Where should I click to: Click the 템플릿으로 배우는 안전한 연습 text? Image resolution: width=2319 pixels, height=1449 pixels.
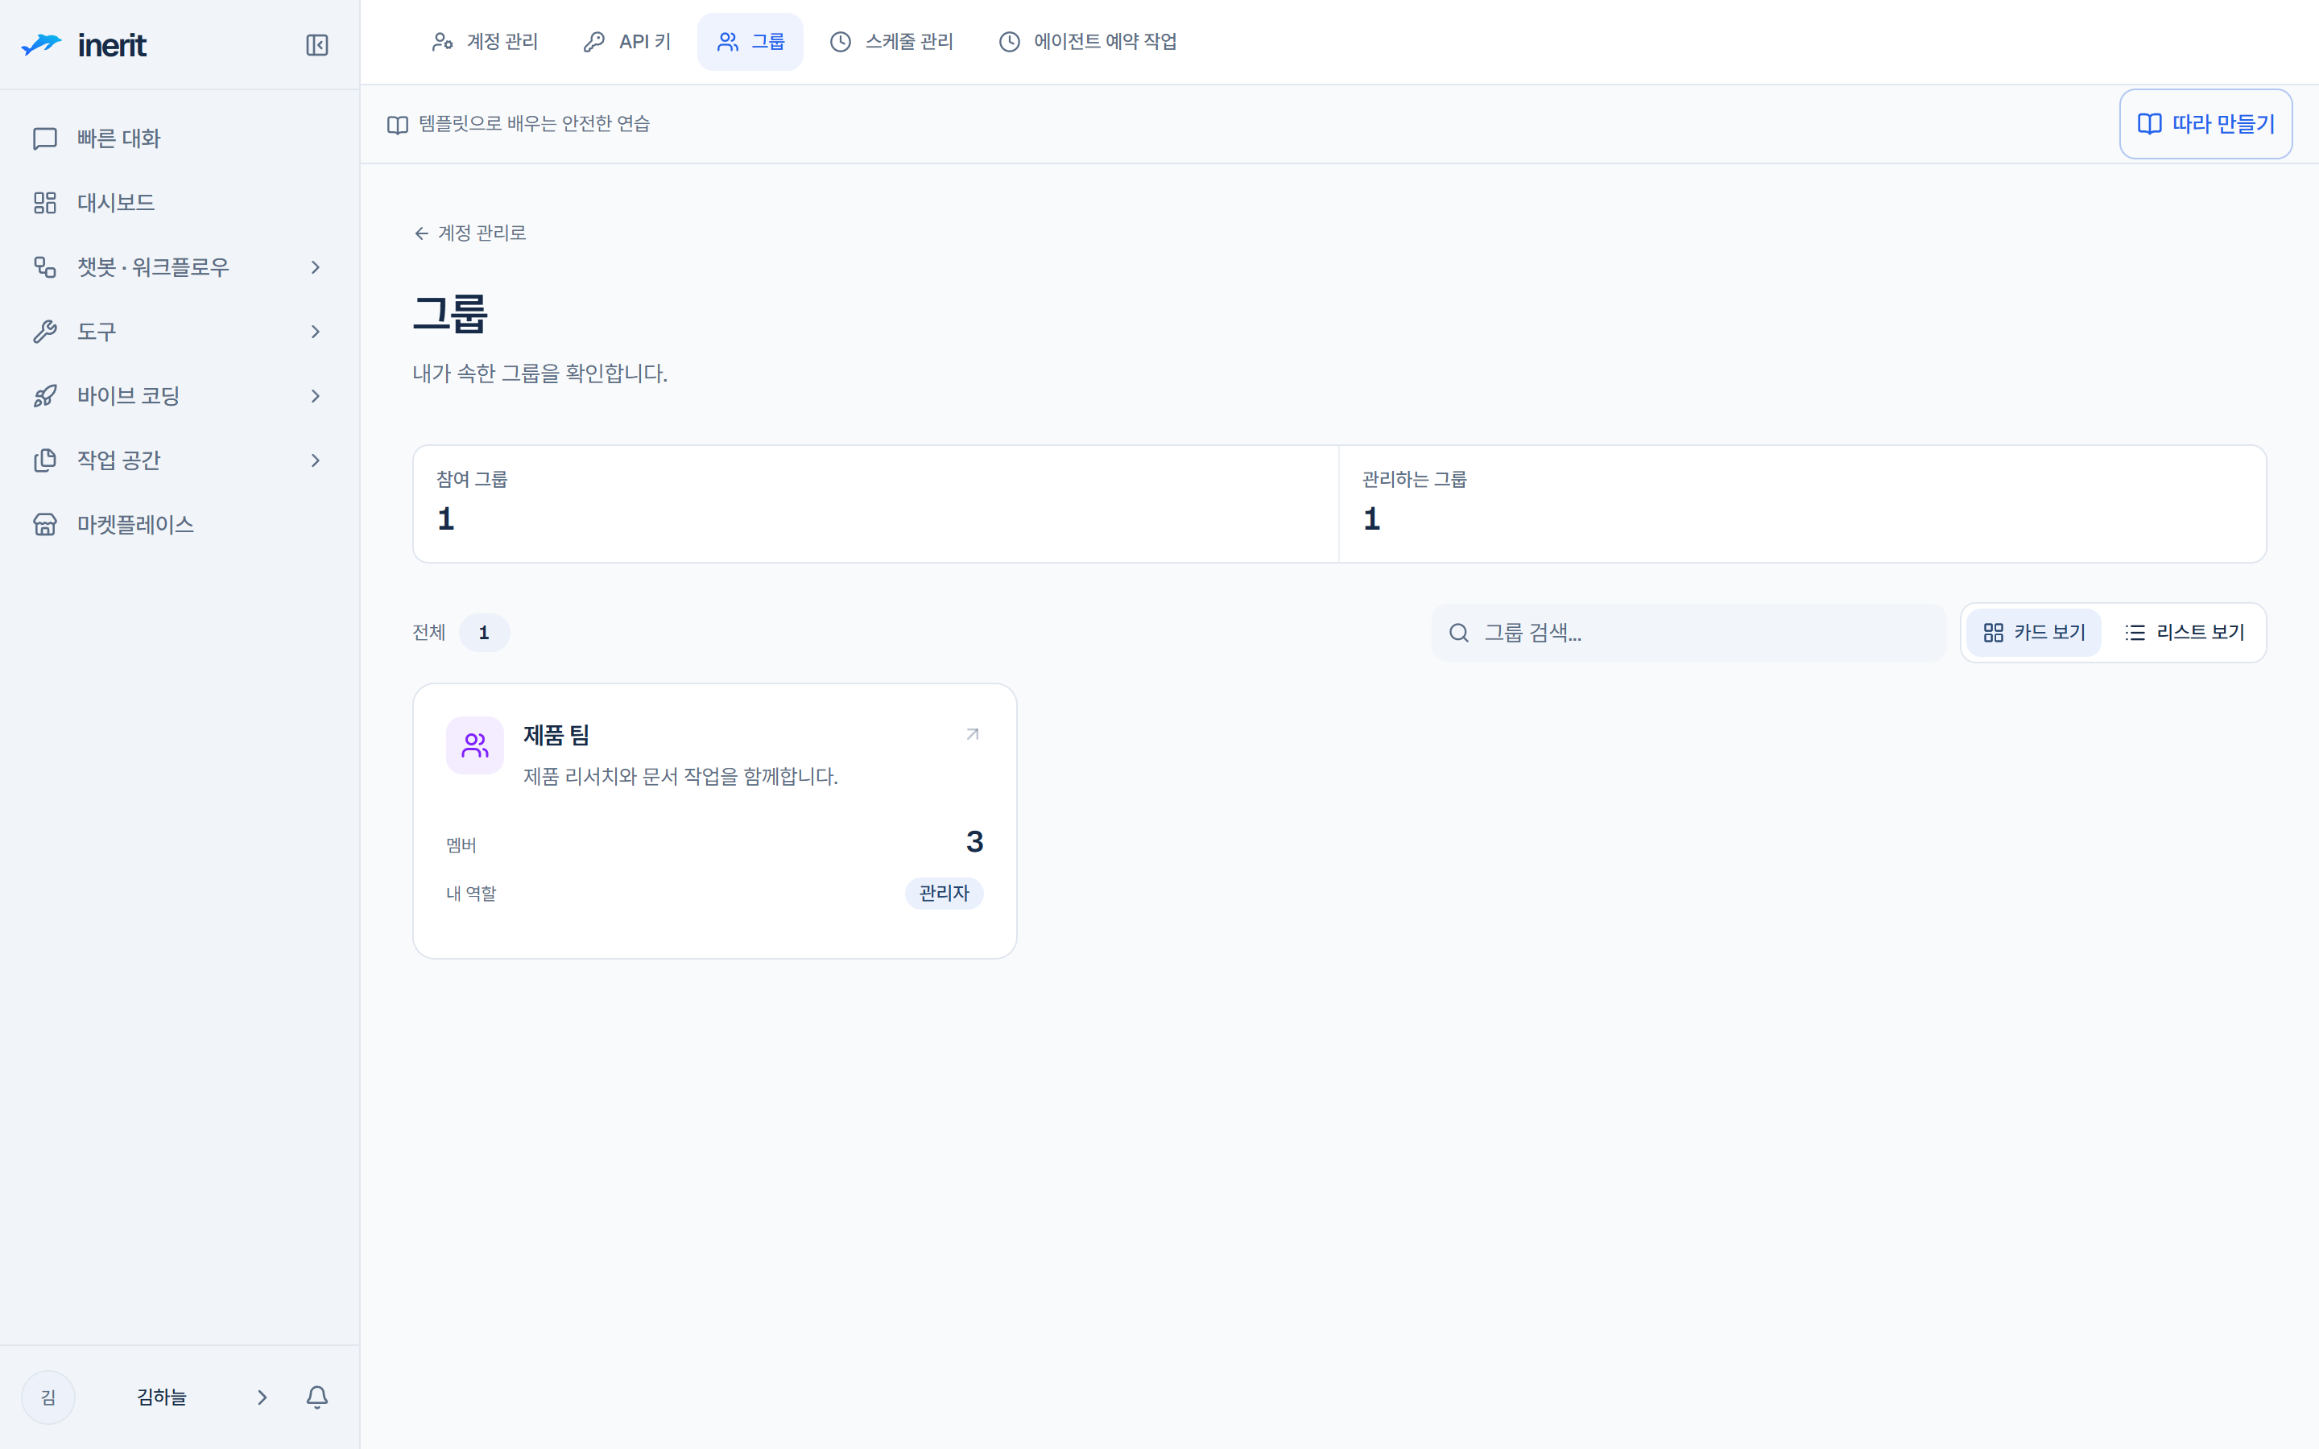pyautogui.click(x=534, y=124)
